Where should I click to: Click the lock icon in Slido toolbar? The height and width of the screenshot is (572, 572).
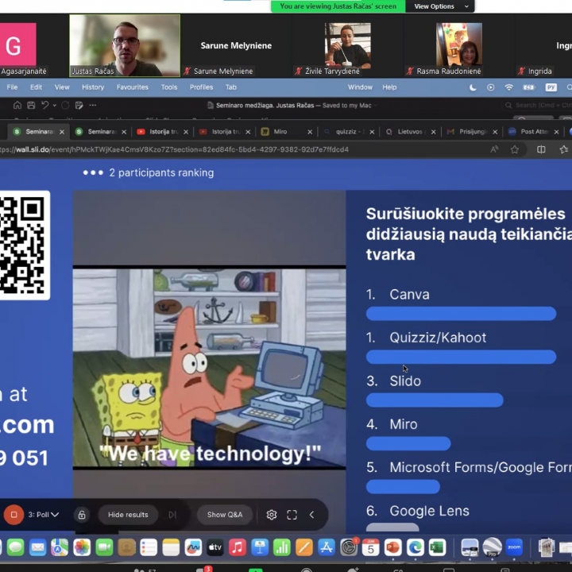pos(82,515)
